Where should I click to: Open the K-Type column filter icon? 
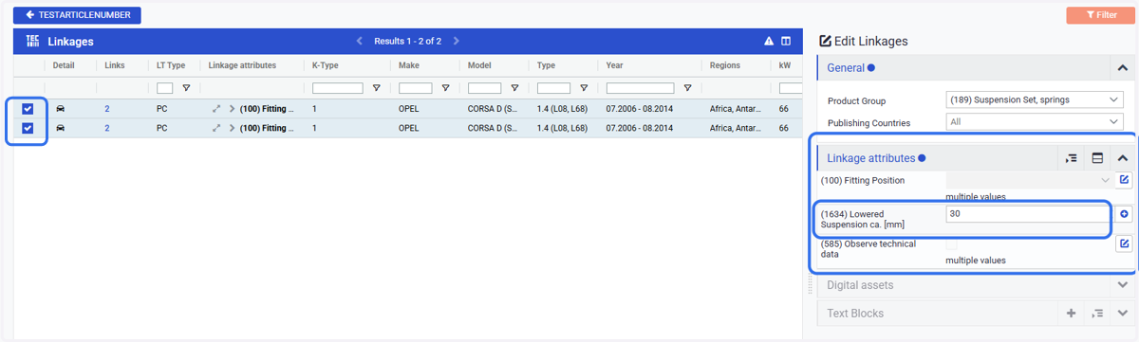[x=377, y=88]
